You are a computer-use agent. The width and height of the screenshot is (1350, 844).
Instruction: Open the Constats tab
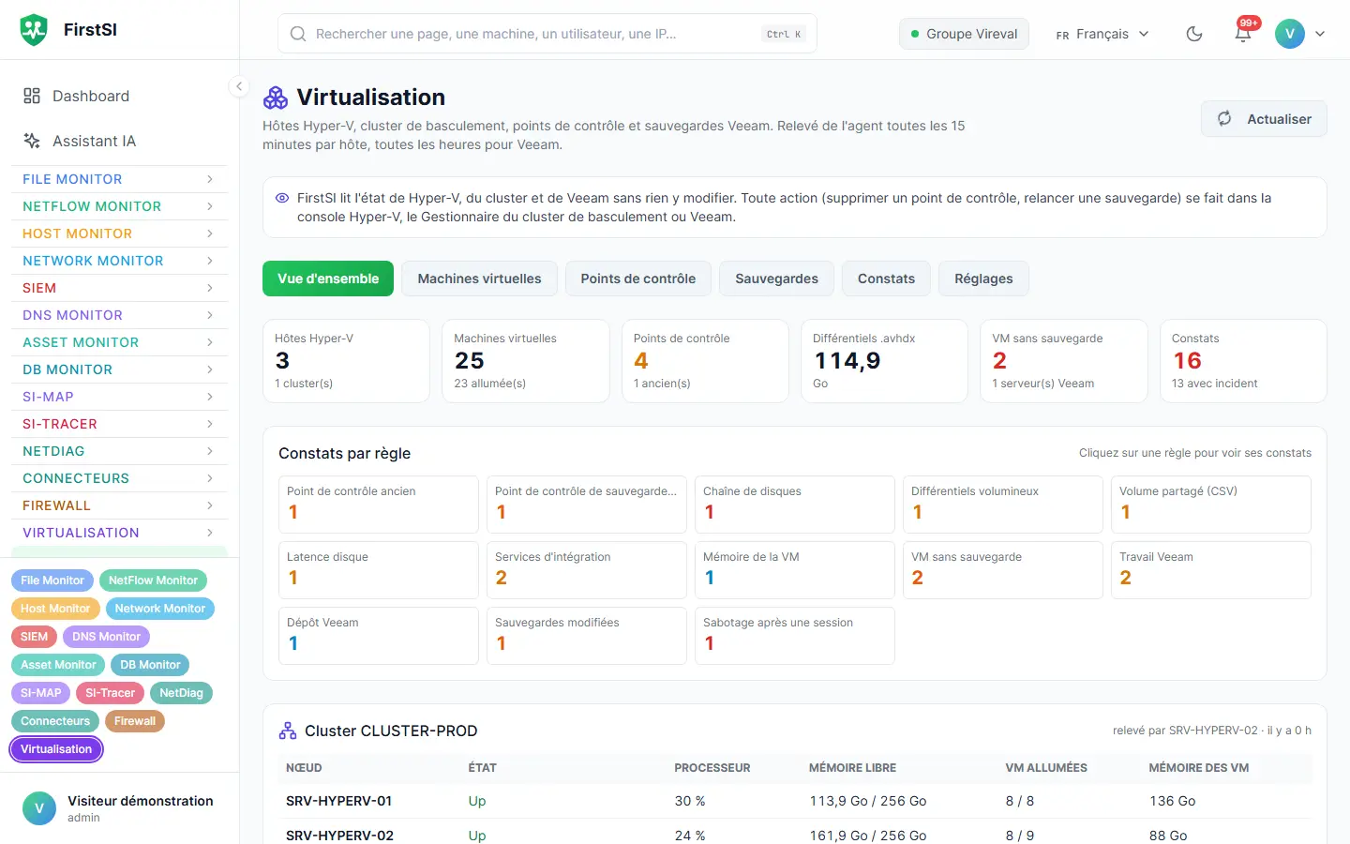pyautogui.click(x=886, y=279)
